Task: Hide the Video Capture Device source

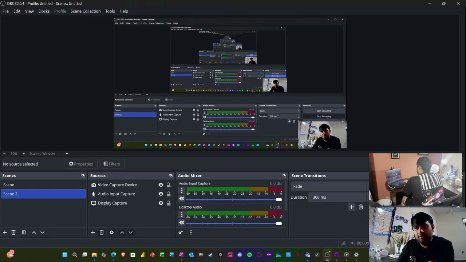Action: click(x=161, y=185)
